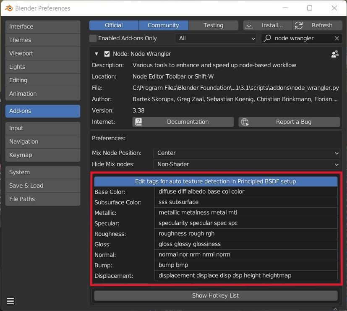Viewport: 347px width, 311px height.
Task: Click the add-on file path text
Action: [235, 88]
